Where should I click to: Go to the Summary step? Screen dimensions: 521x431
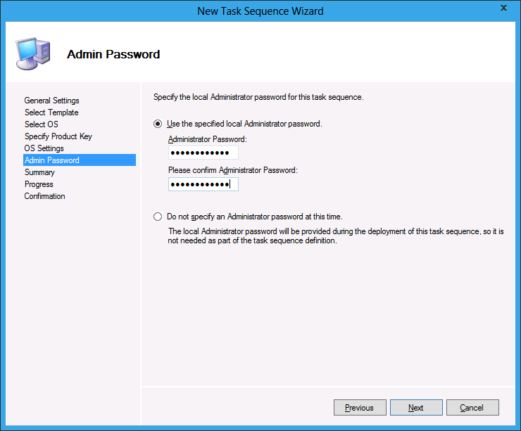pyautogui.click(x=39, y=172)
